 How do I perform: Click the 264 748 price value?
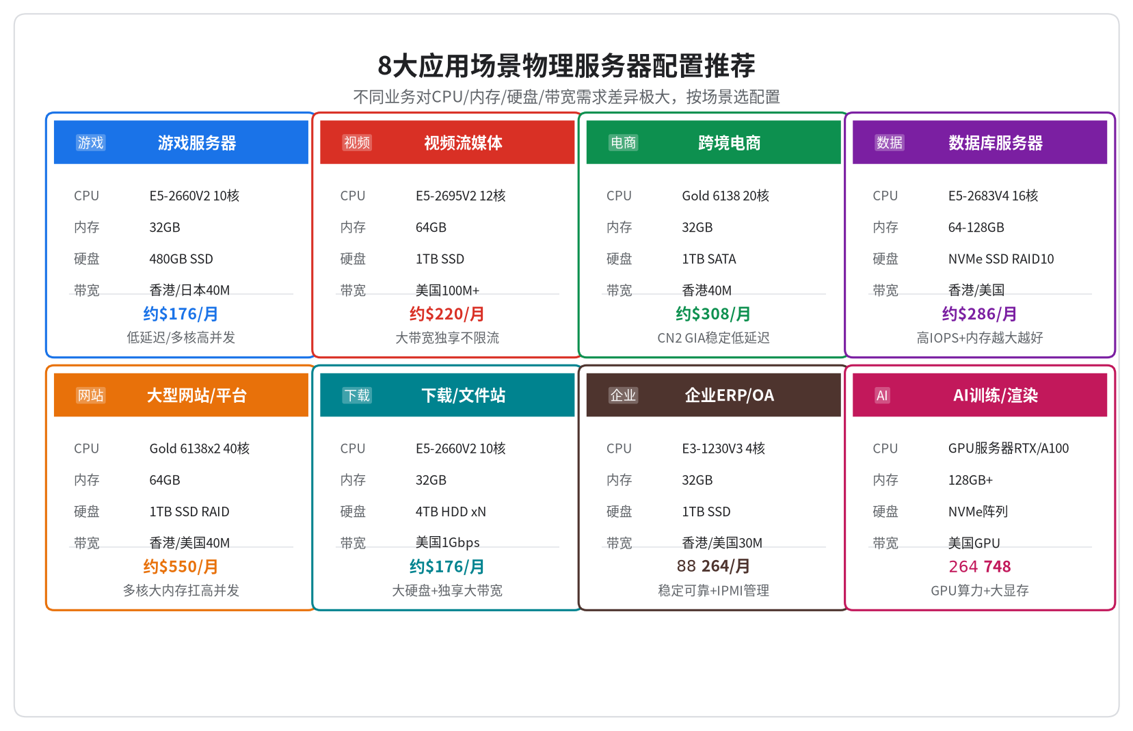pos(979,566)
